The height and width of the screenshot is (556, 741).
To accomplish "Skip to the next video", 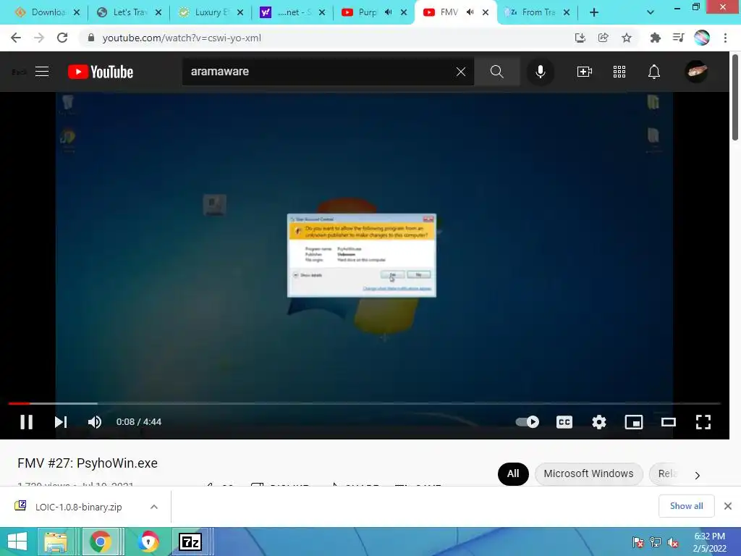I will pos(61,422).
